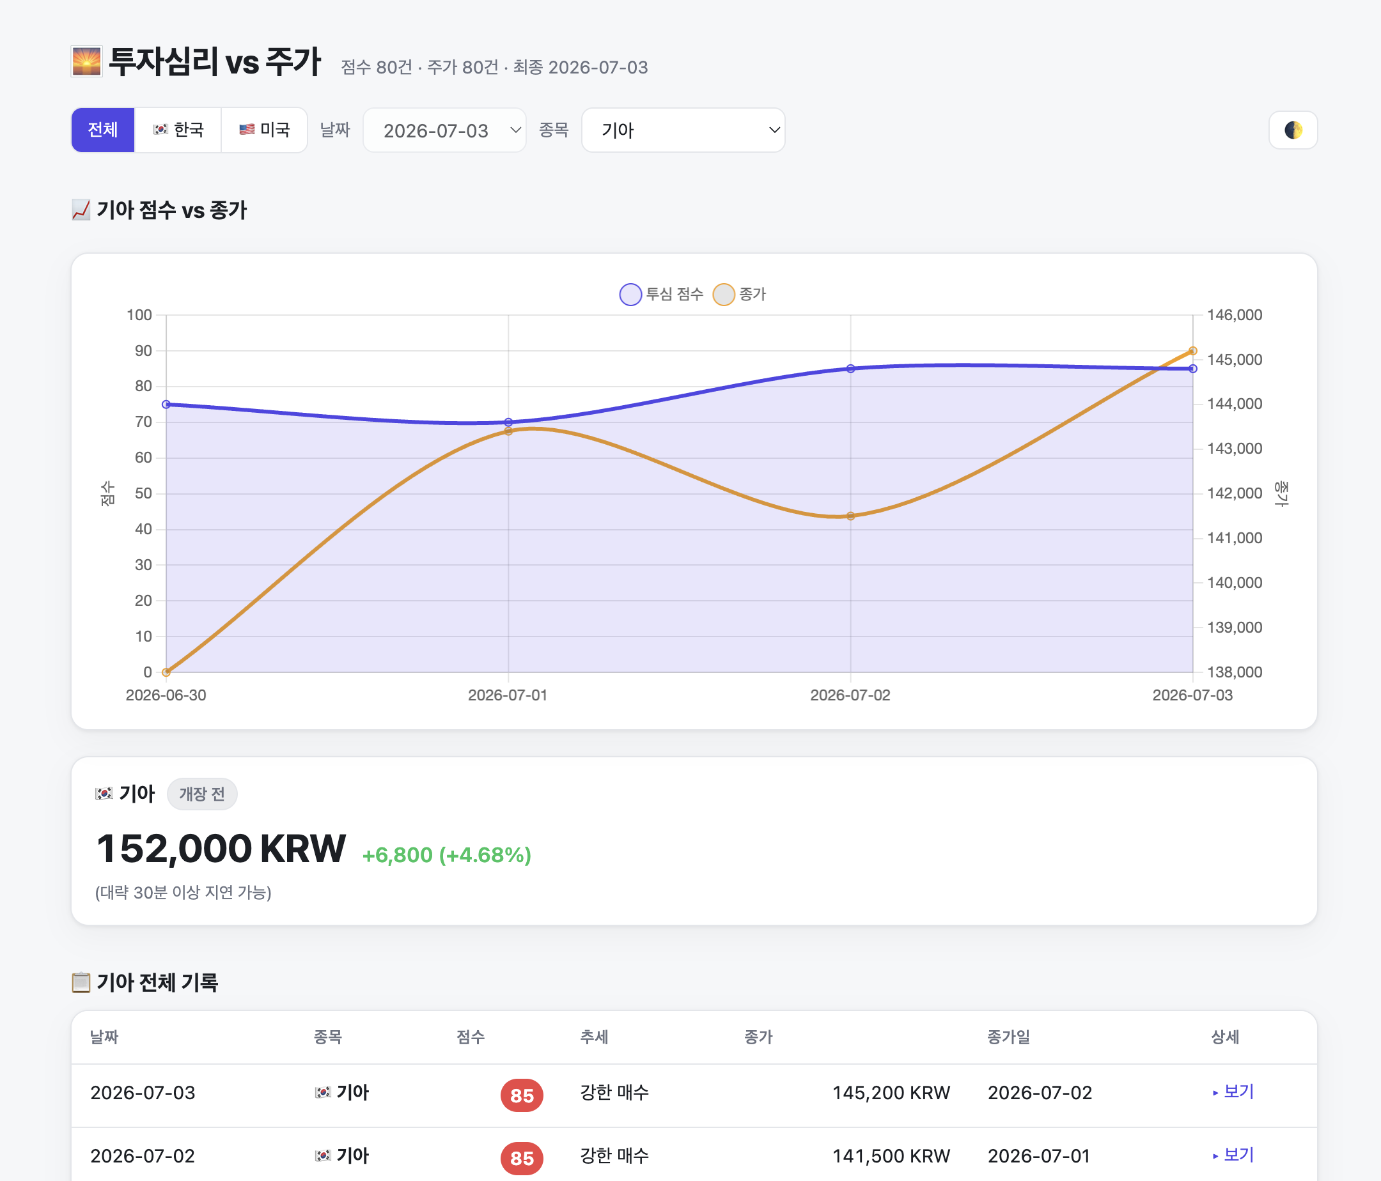
Task: Toggle the 투심 점수 legend series
Action: 661,295
